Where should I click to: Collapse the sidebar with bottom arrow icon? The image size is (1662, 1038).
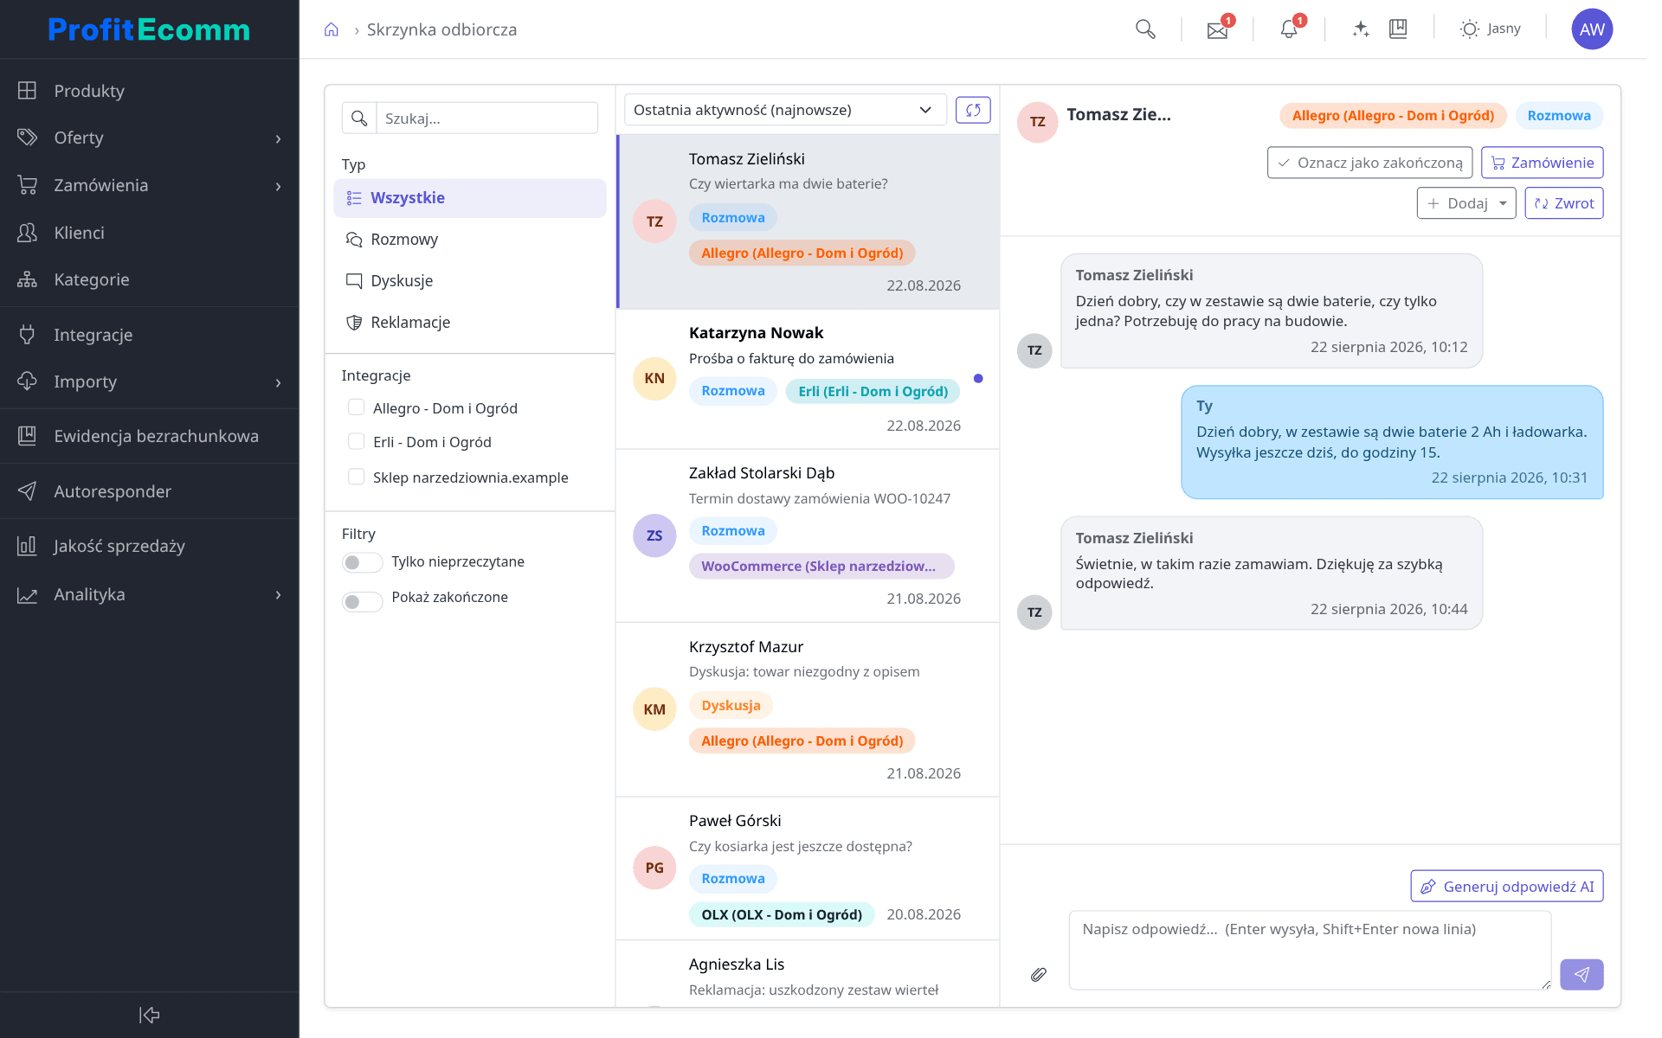coord(149,1015)
